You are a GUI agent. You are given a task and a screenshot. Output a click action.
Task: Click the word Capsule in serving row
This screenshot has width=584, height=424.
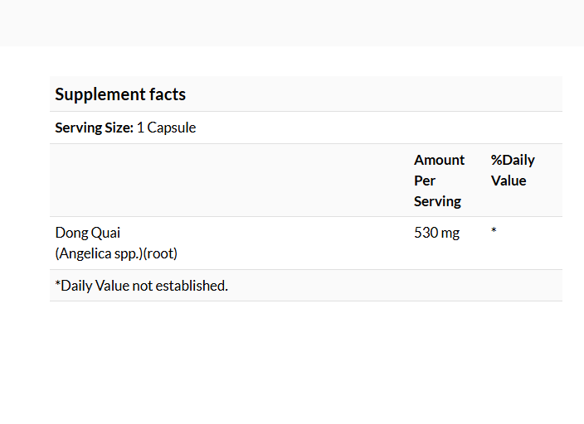[x=172, y=128]
